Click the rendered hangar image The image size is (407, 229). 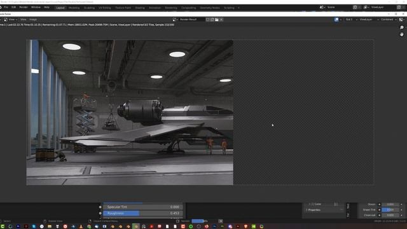click(x=130, y=113)
